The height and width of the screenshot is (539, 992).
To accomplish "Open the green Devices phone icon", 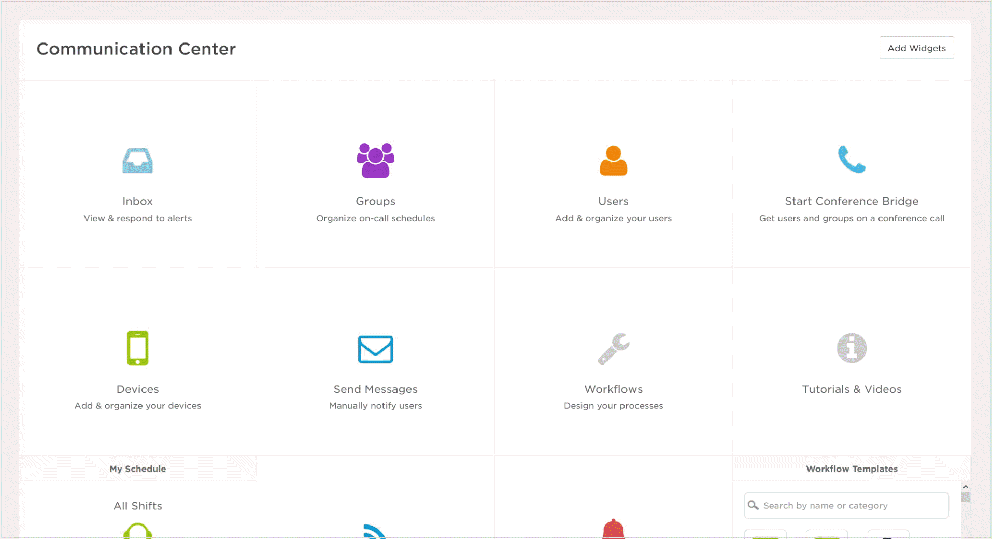I will 137,348.
